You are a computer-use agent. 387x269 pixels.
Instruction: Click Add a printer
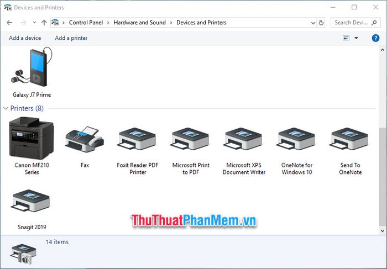[x=71, y=38]
